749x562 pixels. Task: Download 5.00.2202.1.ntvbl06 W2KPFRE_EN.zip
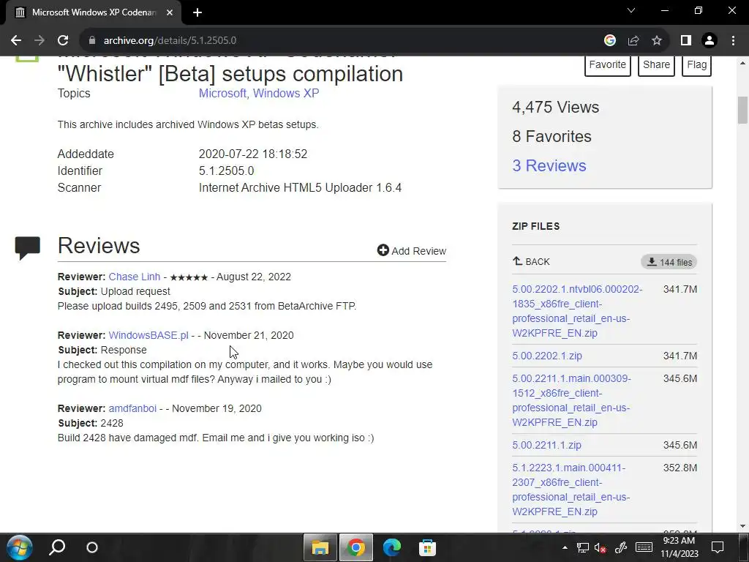click(577, 311)
